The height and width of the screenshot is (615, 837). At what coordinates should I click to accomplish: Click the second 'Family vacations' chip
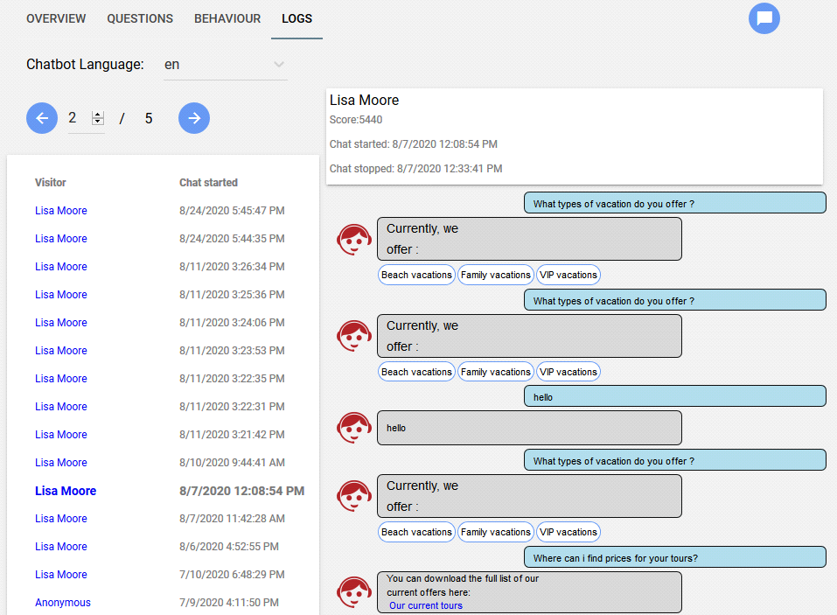495,372
